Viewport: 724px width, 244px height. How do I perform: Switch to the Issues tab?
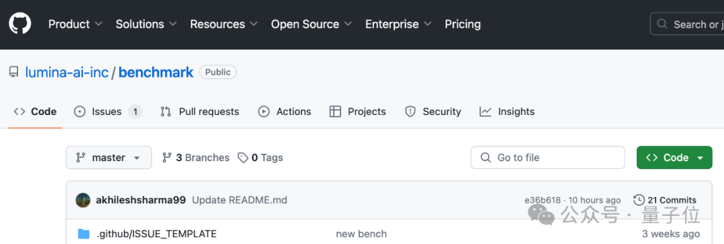(108, 112)
